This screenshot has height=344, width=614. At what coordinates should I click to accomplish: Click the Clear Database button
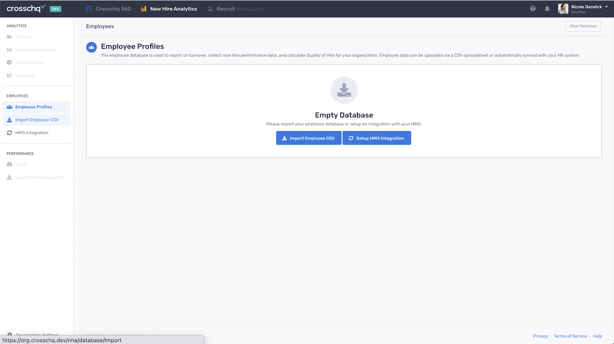(583, 26)
